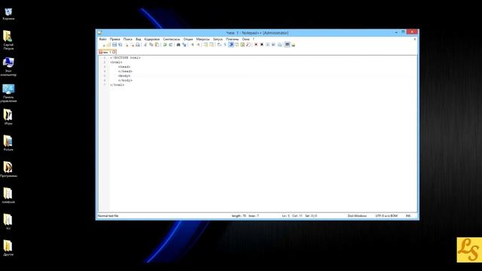The height and width of the screenshot is (271, 482).
Task: Open the Правка menu
Action: point(115,39)
